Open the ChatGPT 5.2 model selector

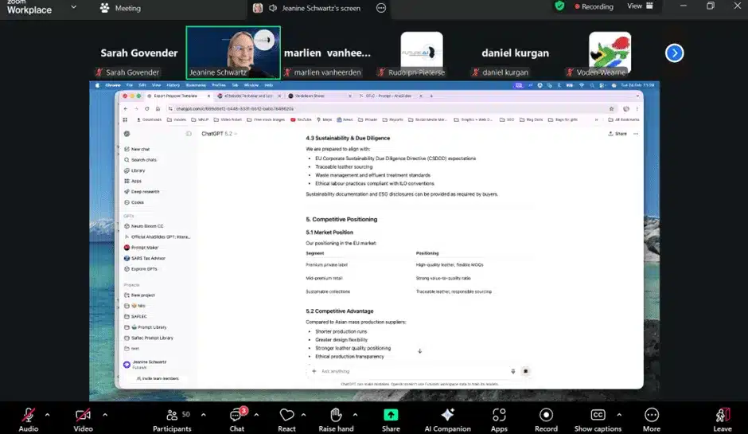click(219, 134)
